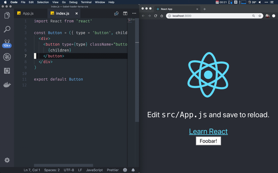Viewport: 278px width, 173px height.
Task: Open the Go menu
Action: point(64,2)
